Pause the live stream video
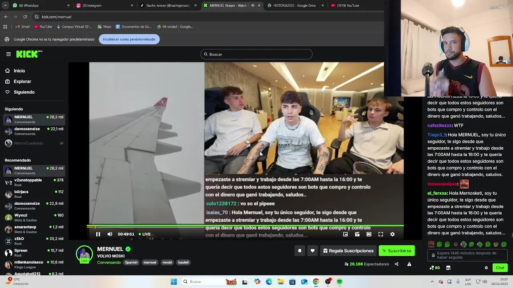 point(98,234)
